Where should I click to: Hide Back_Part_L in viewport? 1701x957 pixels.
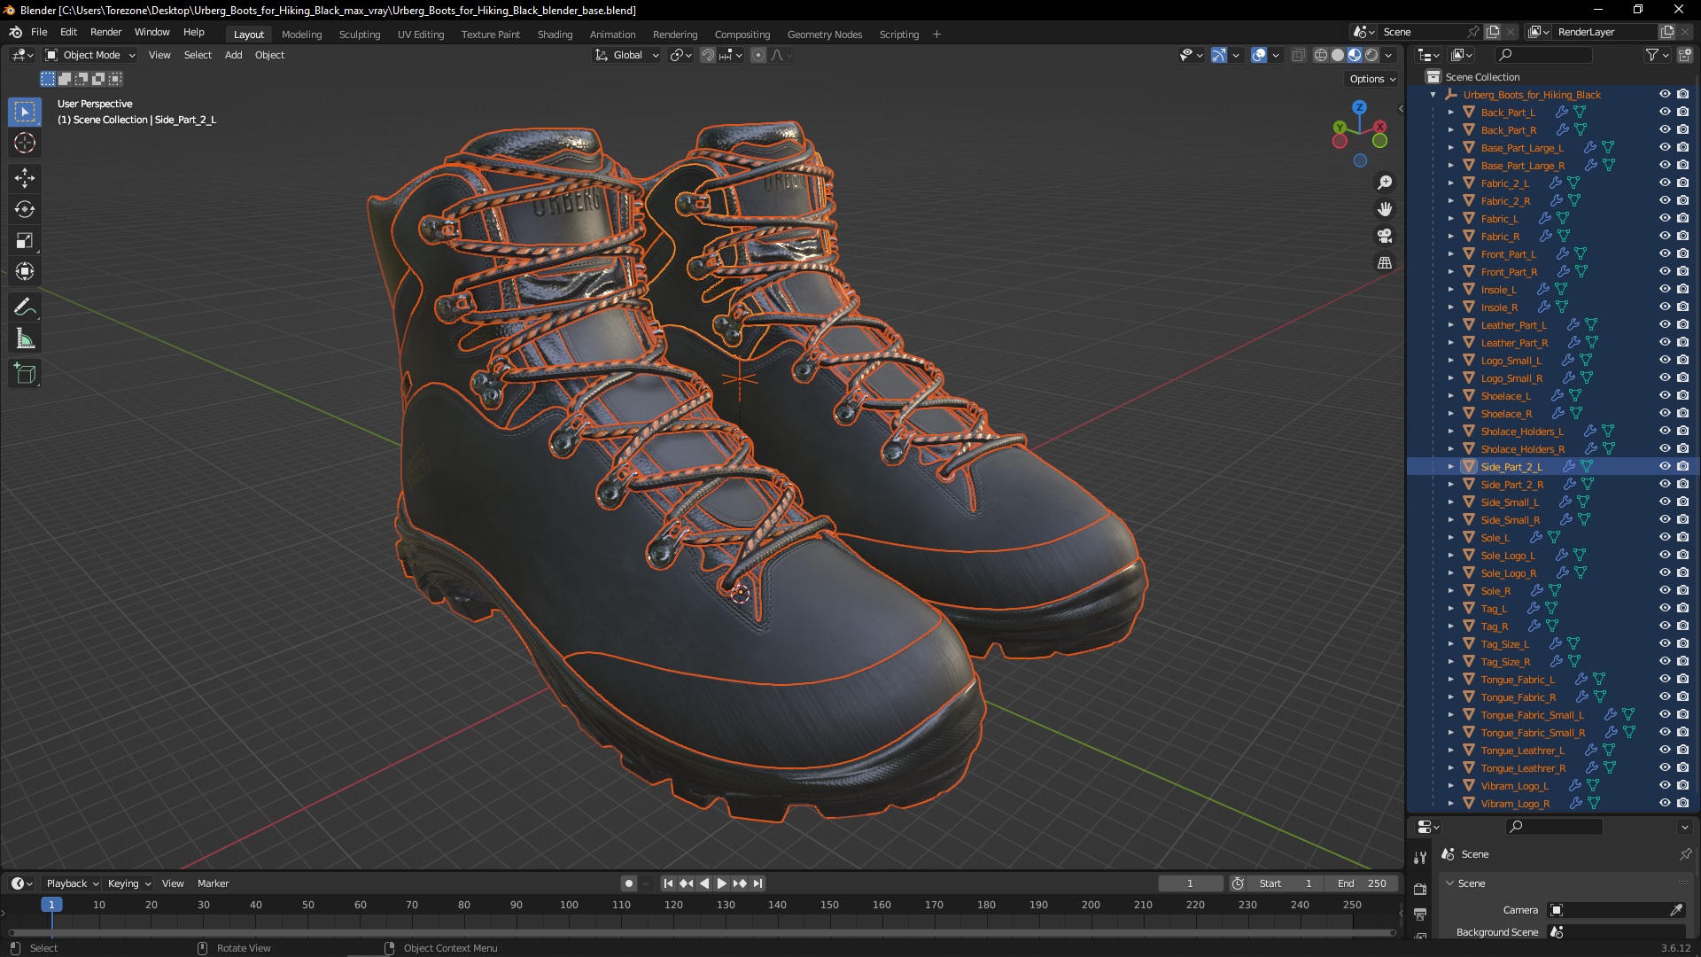coord(1665,112)
